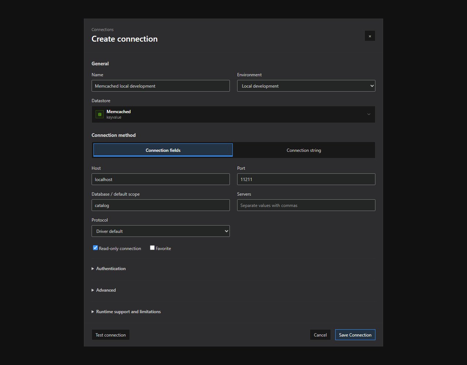Expand the Authentication section
This screenshot has height=365, width=467.
tap(109, 269)
